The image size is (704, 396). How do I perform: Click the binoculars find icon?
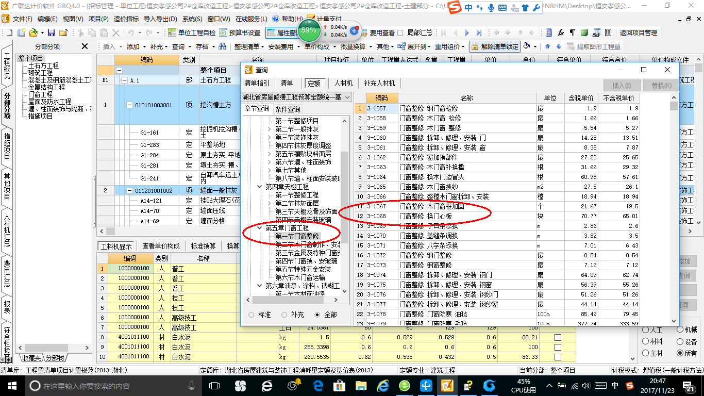pyautogui.click(x=223, y=46)
